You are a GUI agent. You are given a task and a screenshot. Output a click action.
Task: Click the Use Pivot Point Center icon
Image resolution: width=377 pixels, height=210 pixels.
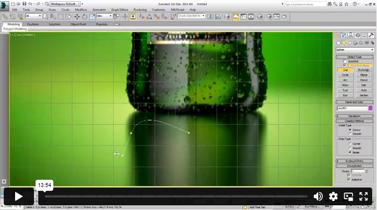click(x=116, y=17)
